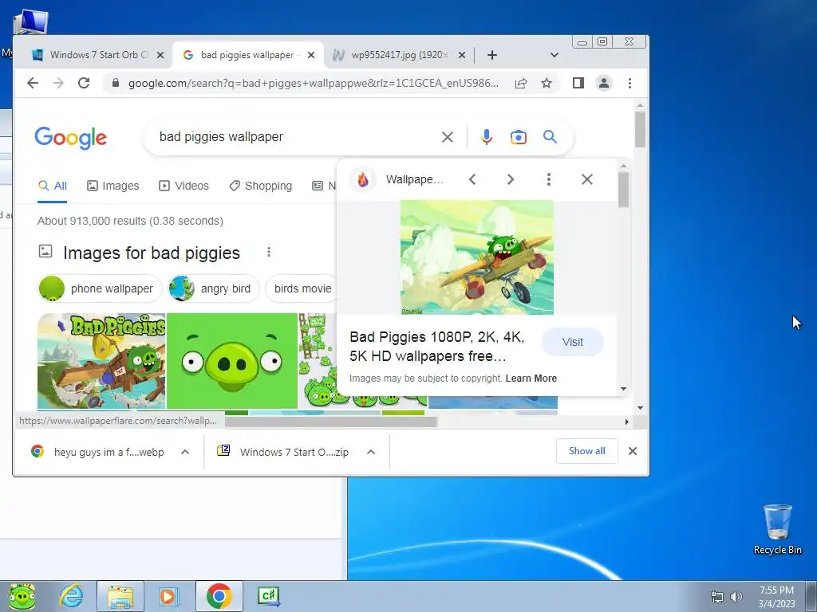Close the Windows 7 Start Orb tab
817x612 pixels.
tap(160, 55)
